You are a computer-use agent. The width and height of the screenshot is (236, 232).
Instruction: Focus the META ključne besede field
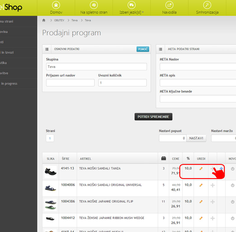pyautogui.click(x=198, y=99)
